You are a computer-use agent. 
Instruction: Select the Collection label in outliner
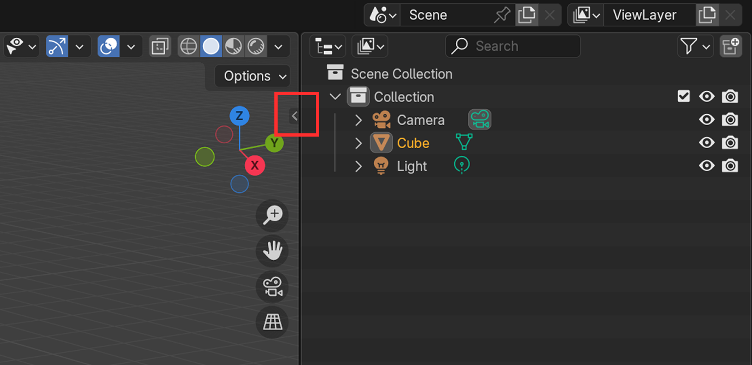[x=404, y=97]
